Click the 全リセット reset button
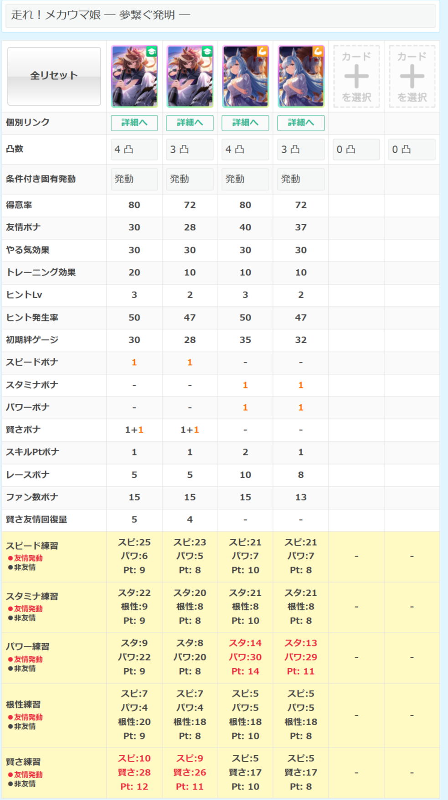The image size is (448, 800). 54,76
